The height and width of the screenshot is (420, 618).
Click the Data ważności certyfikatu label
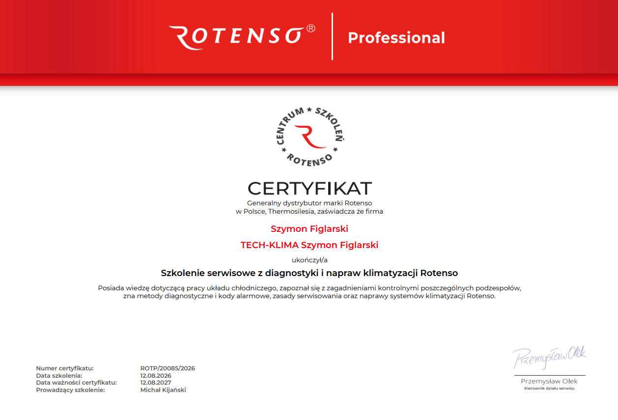click(x=76, y=383)
